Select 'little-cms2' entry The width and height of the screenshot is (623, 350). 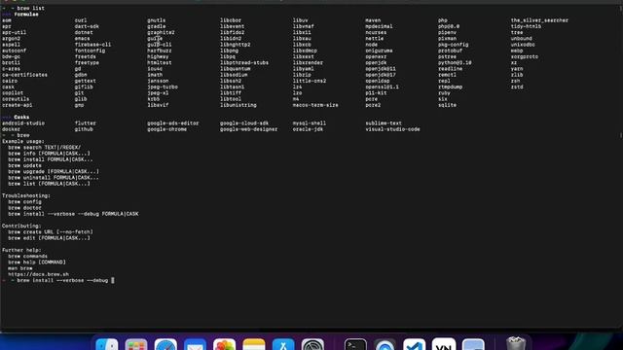point(310,81)
